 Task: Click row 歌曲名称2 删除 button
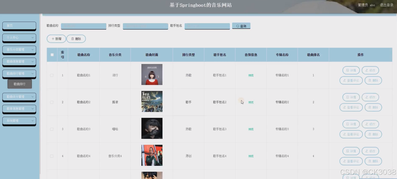(x=373, y=107)
